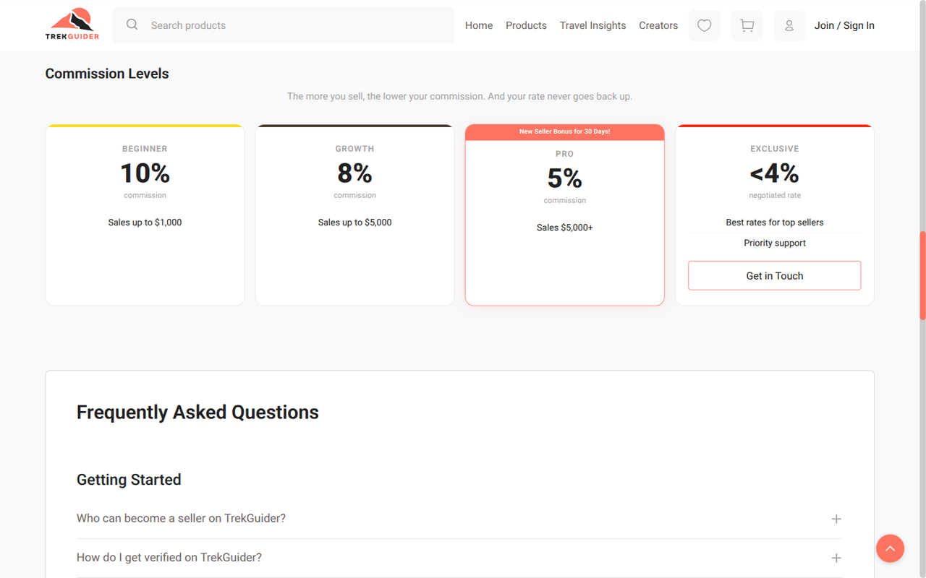Screen dimensions: 926x578
Task: Click the 'Priority support' text
Action: tap(774, 243)
